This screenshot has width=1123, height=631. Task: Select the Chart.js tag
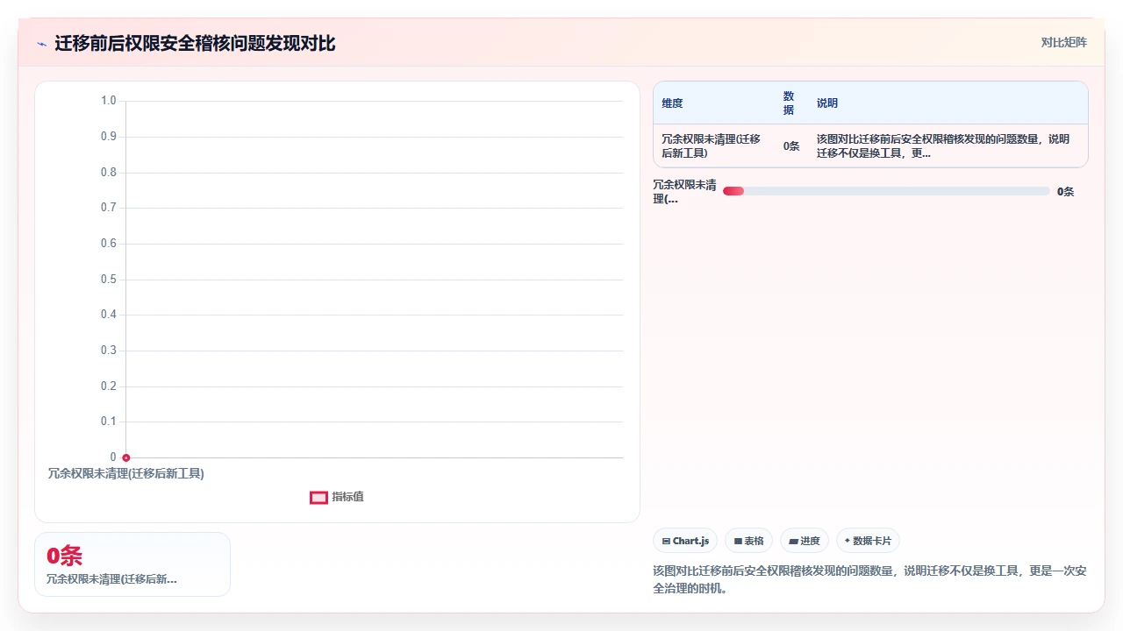[685, 541]
